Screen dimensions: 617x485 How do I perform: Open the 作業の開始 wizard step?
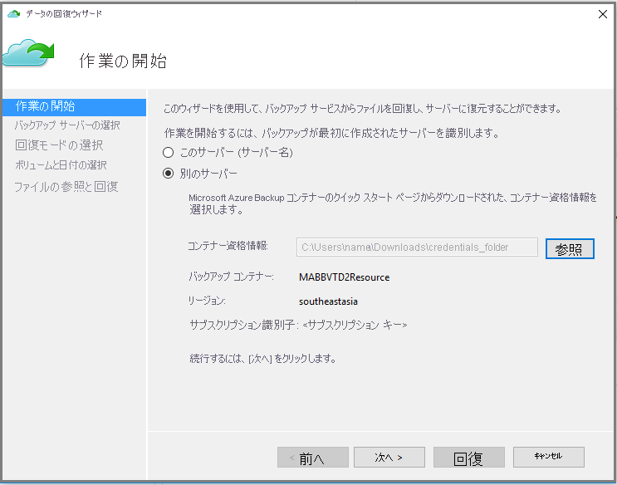point(74,106)
